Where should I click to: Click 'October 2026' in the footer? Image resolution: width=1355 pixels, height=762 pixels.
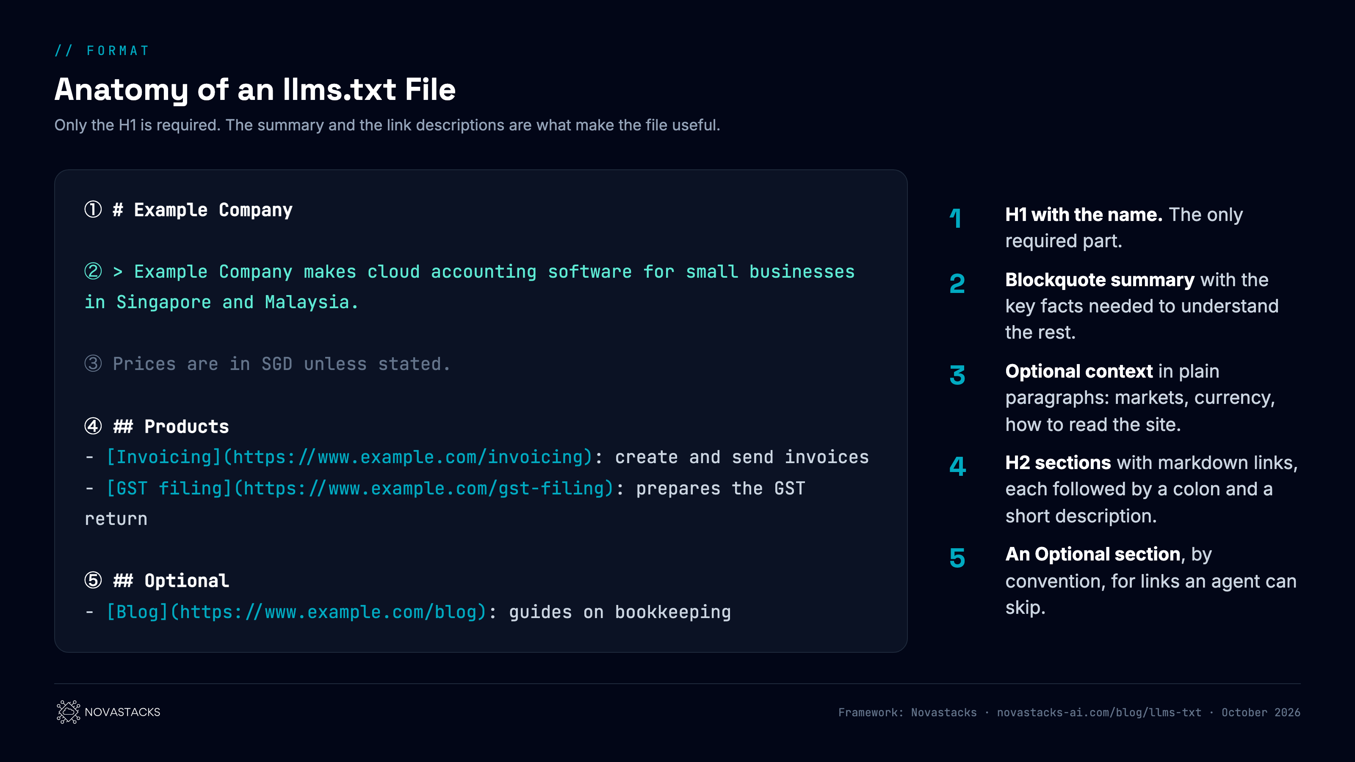(1261, 712)
